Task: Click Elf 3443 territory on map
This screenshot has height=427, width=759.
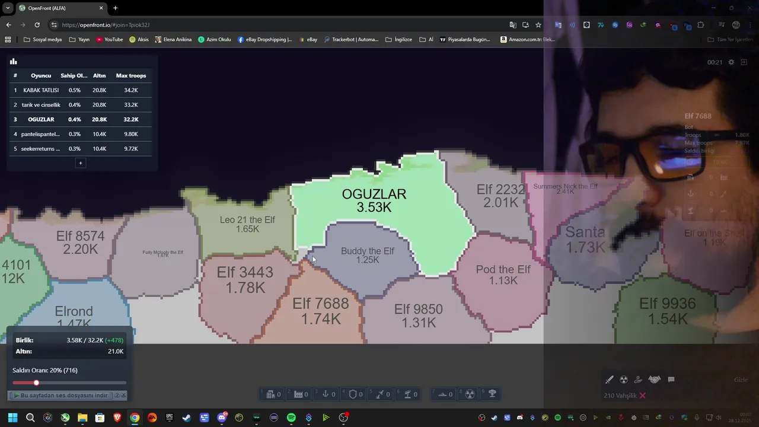Action: pyautogui.click(x=245, y=279)
